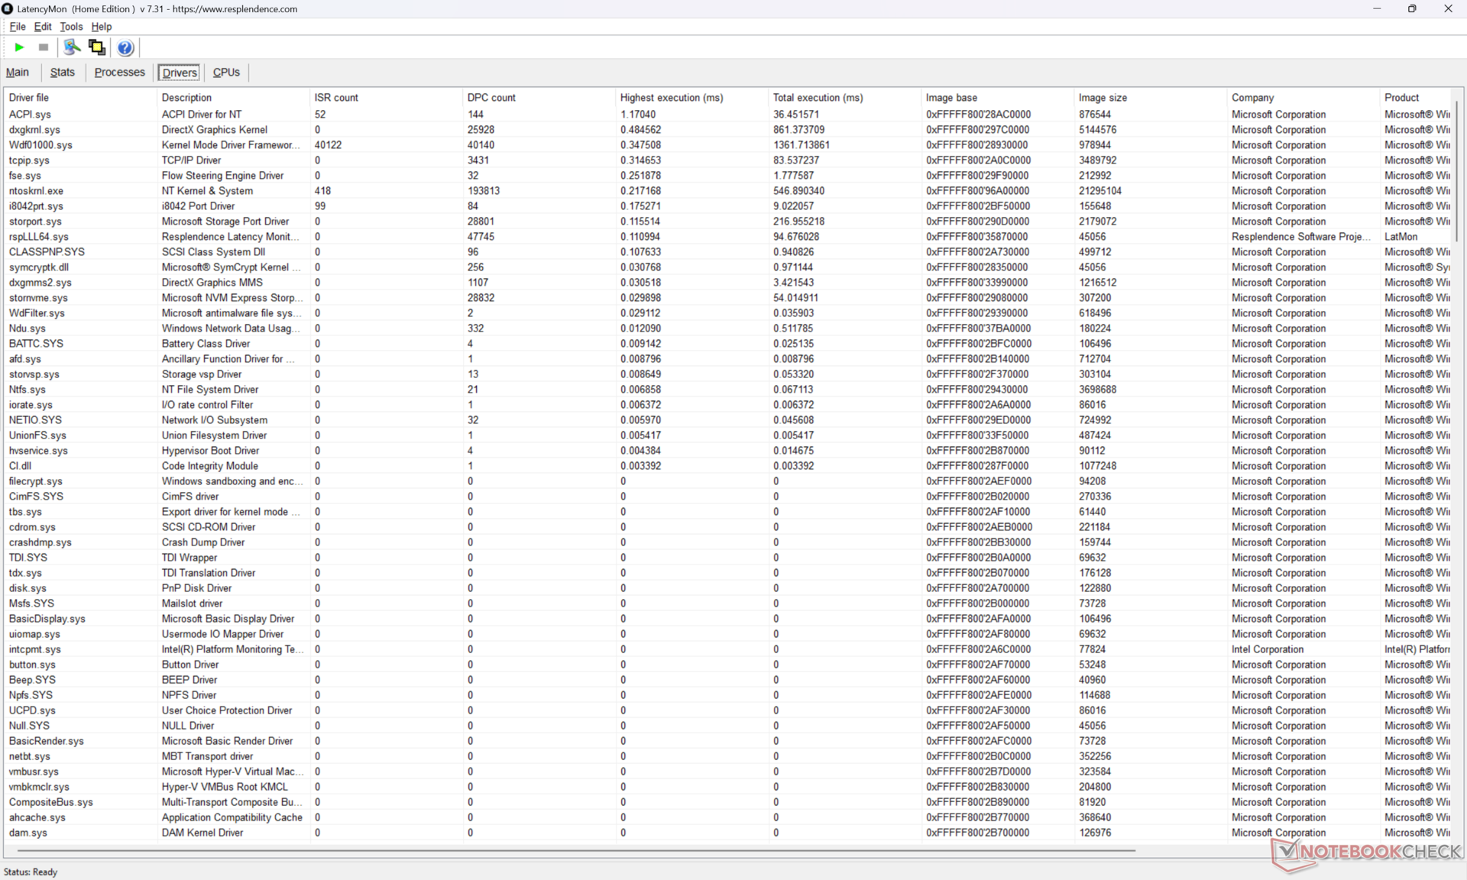
Task: Switch to the Stats tab
Action: point(63,73)
